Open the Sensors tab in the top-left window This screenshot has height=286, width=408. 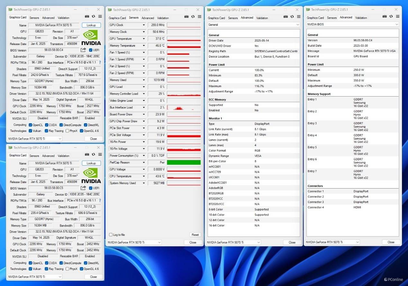point(34,18)
